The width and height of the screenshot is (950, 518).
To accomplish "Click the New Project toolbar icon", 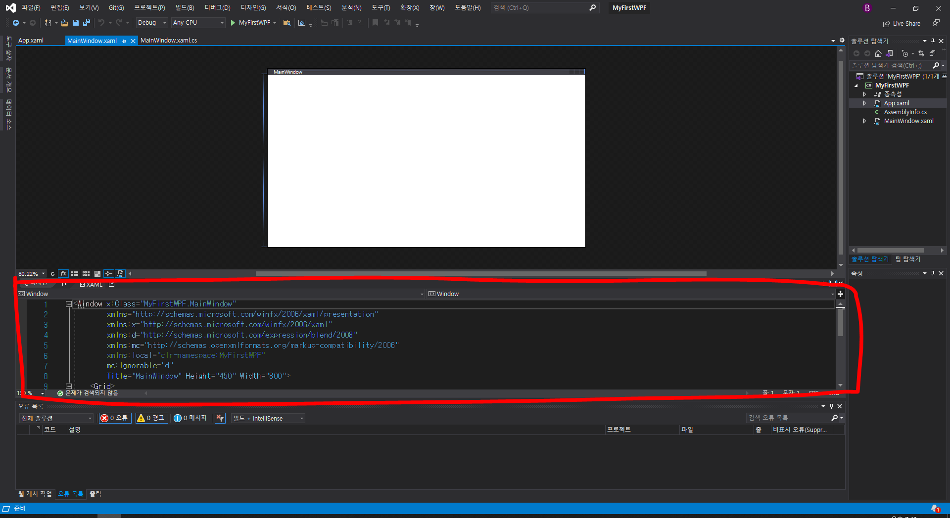I will point(47,23).
